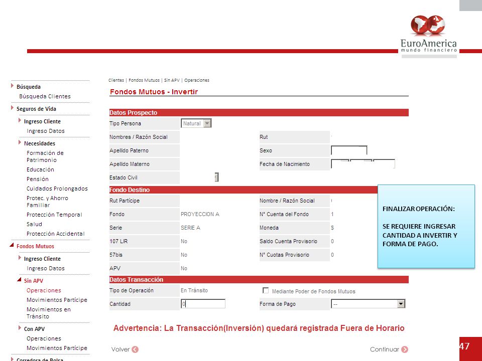The width and height of the screenshot is (482, 361).
Task: Open the Forma de Pago dropdown
Action: click(x=368, y=304)
